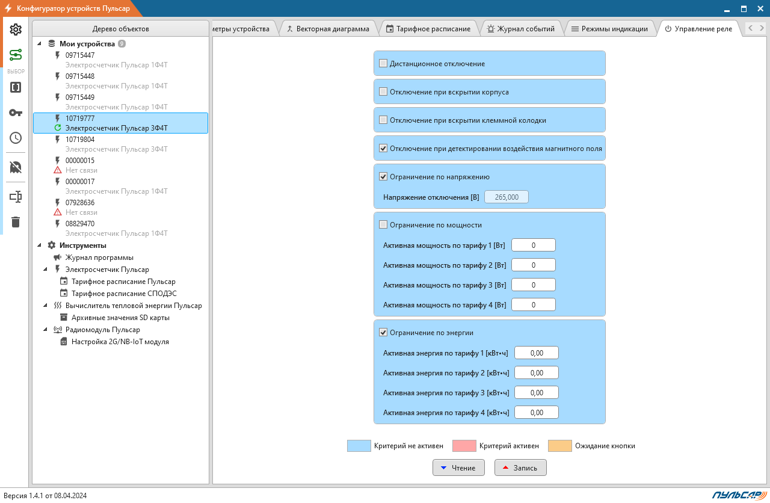Open the partially visible параметры устройства tab
The image size is (770, 503).
coord(244,29)
